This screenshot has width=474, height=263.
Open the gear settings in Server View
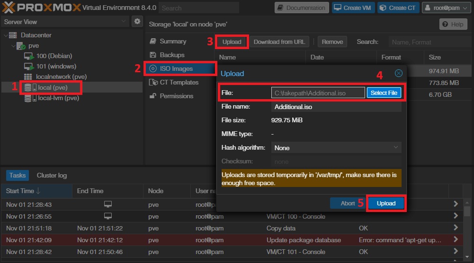137,21
